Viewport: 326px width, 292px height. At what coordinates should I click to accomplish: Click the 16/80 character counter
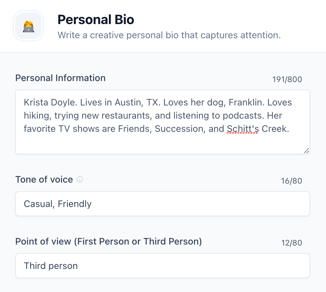click(291, 181)
